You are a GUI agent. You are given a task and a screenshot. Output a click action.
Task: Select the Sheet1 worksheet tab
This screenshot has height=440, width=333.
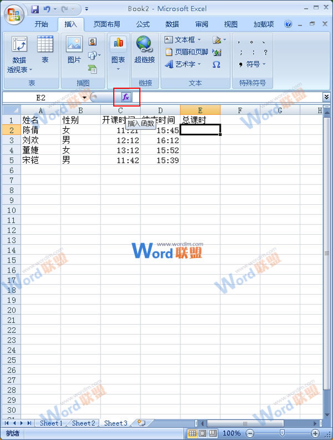pyautogui.click(x=51, y=423)
